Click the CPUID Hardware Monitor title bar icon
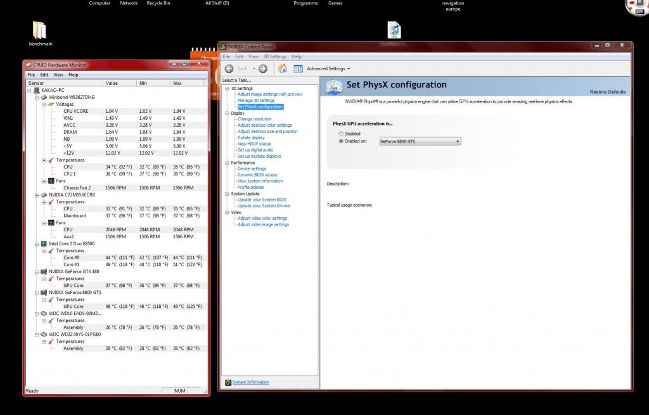This screenshot has height=415, width=649. pos(28,65)
